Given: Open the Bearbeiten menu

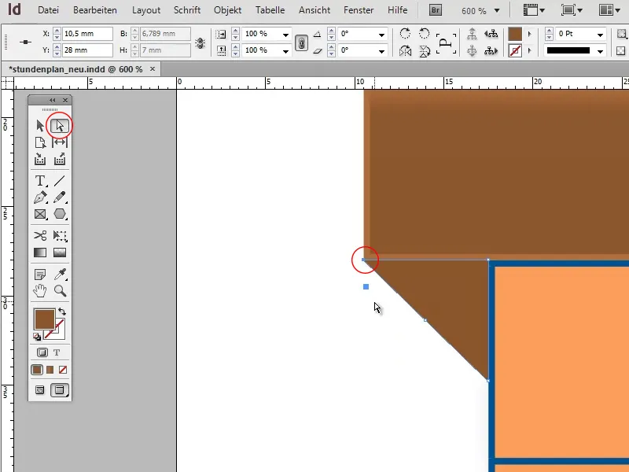Looking at the screenshot, I should coord(95,10).
